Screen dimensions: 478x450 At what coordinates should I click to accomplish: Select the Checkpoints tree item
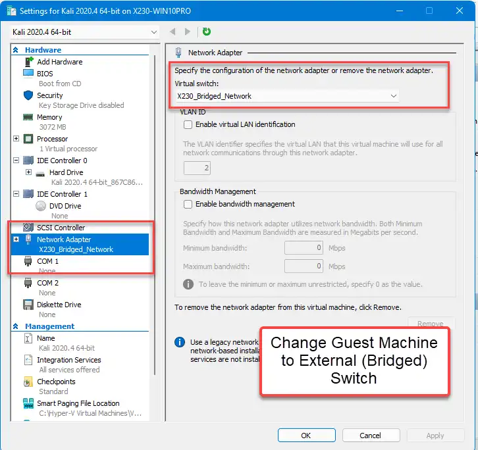point(56,382)
